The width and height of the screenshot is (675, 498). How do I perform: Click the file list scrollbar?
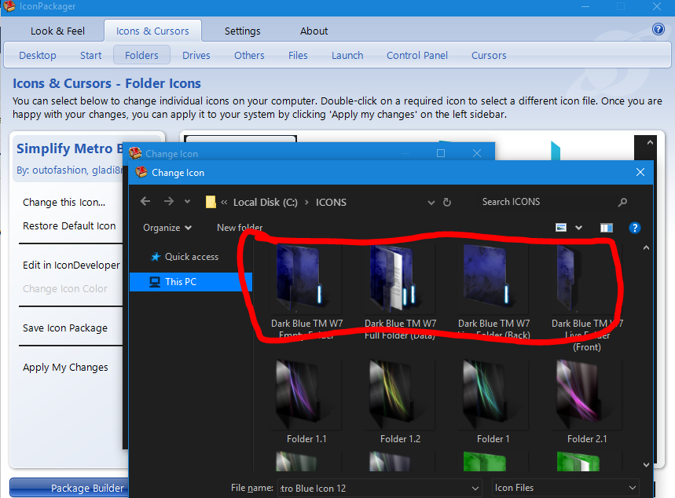point(645,353)
